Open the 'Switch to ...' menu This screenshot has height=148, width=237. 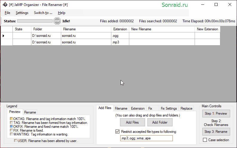(x=43, y=13)
